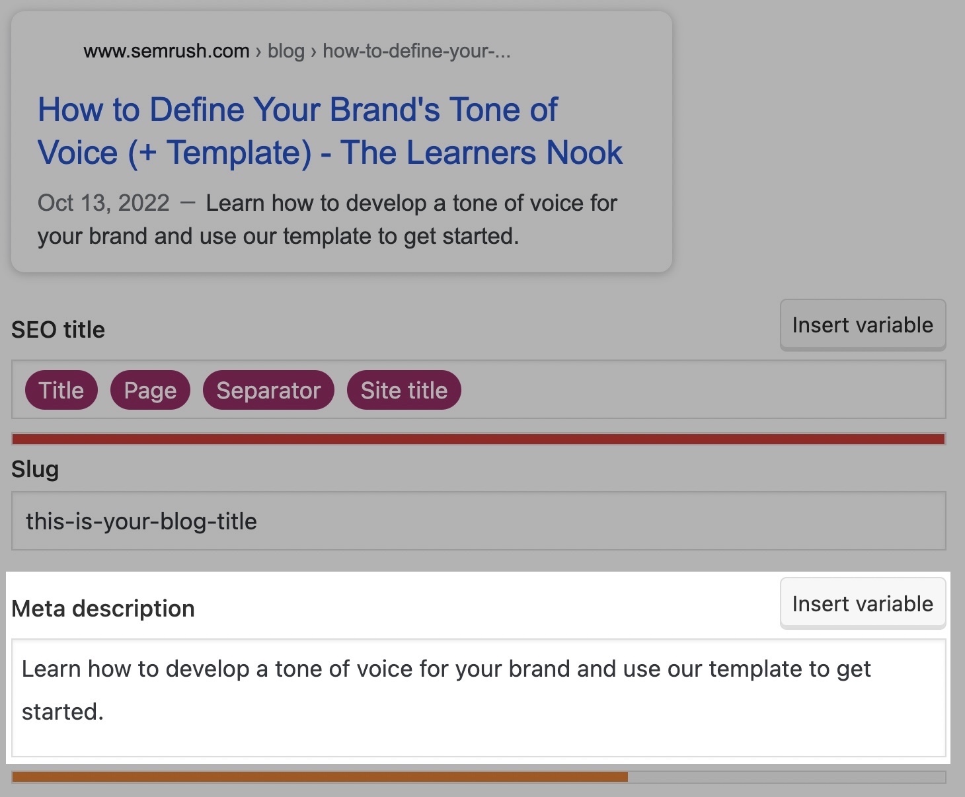This screenshot has height=797, width=965.
Task: Click the Title variable pill
Action: click(61, 390)
